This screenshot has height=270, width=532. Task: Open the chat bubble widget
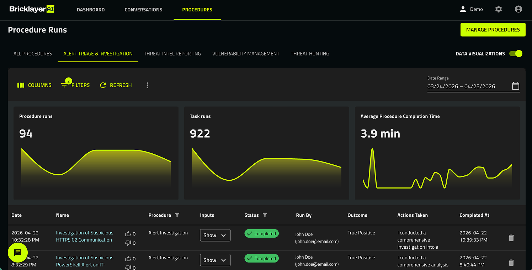pyautogui.click(x=18, y=253)
